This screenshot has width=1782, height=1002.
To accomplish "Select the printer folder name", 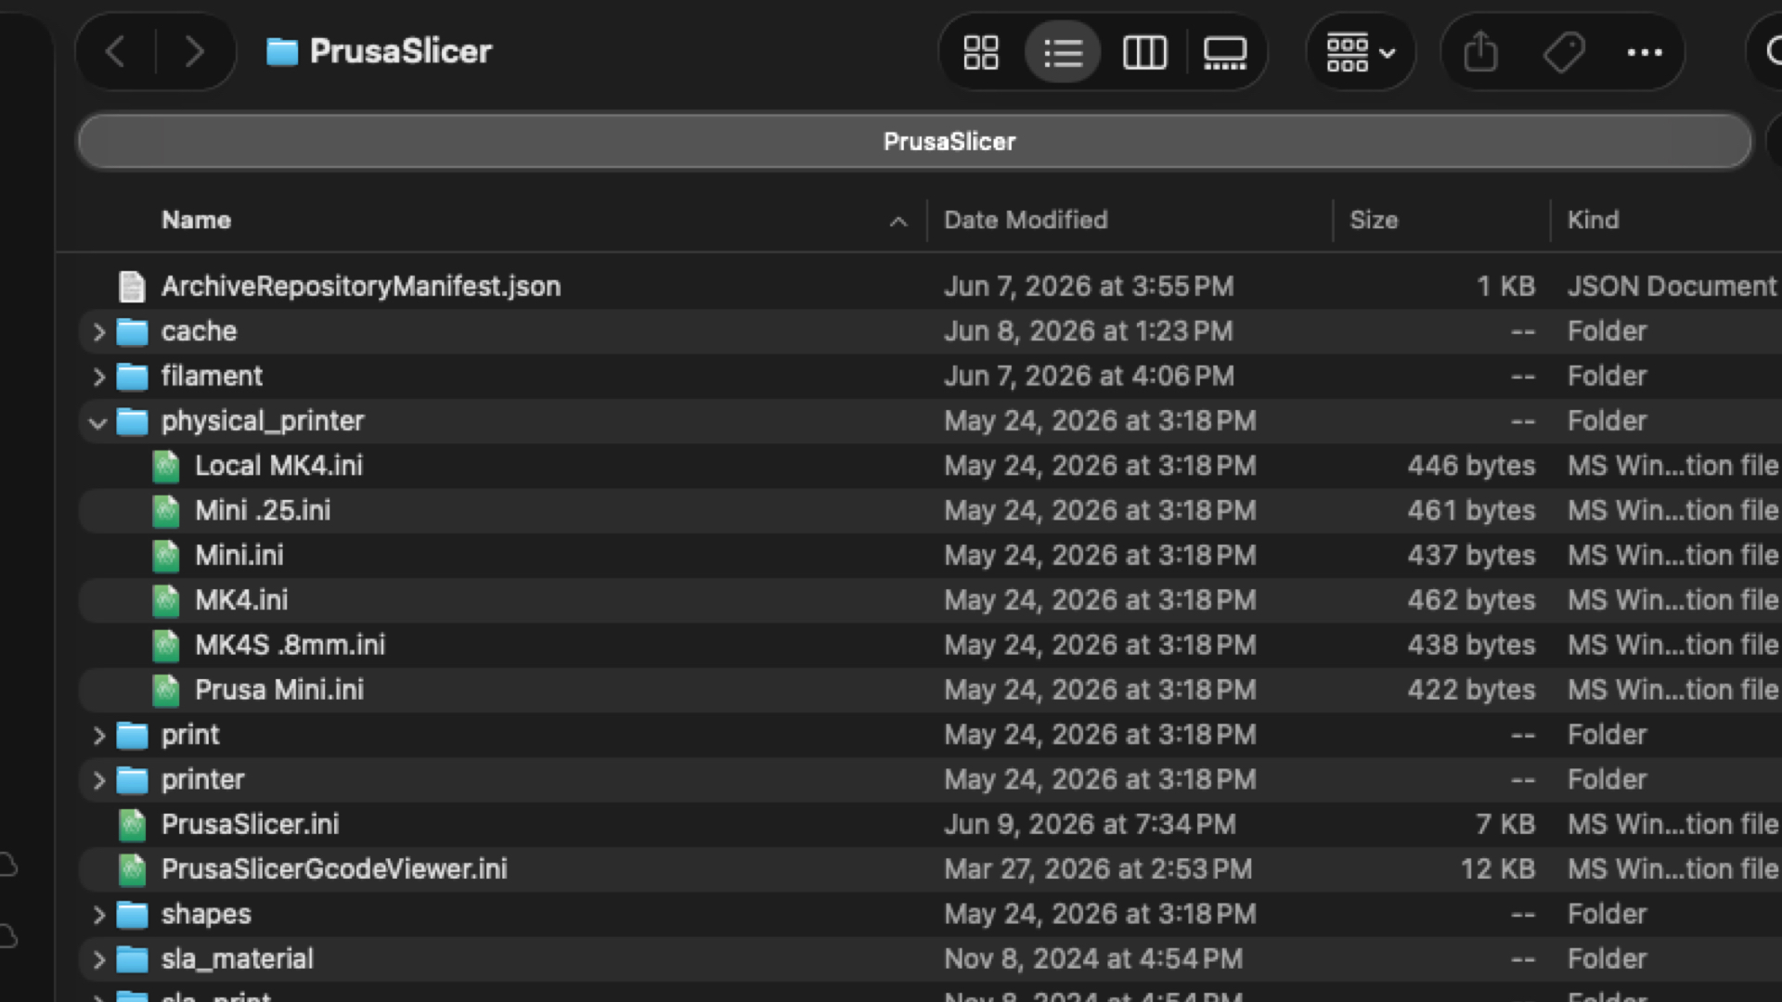I will (x=203, y=779).
